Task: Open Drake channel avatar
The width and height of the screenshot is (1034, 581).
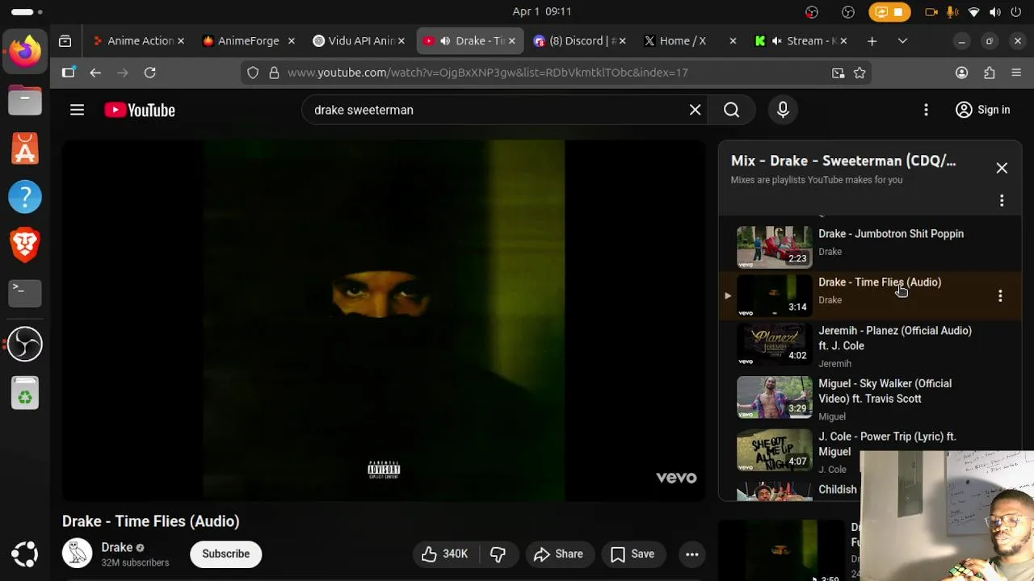Action: click(78, 553)
